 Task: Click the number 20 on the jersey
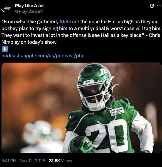tap(108, 135)
